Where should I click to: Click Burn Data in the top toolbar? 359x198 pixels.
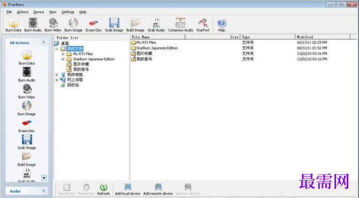[13, 25]
